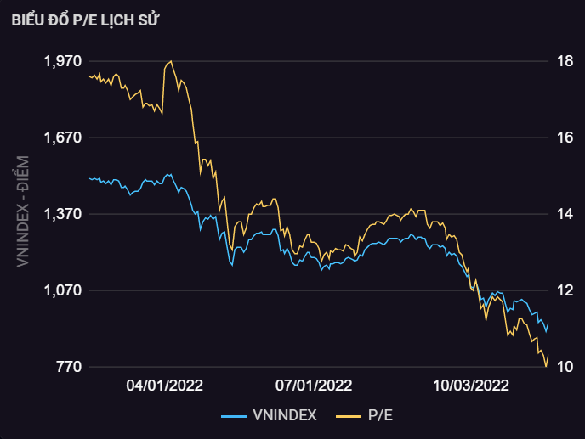Toggle the VNINDEX series legend label
Image resolution: width=585 pixels, height=439 pixels.
pos(285,415)
